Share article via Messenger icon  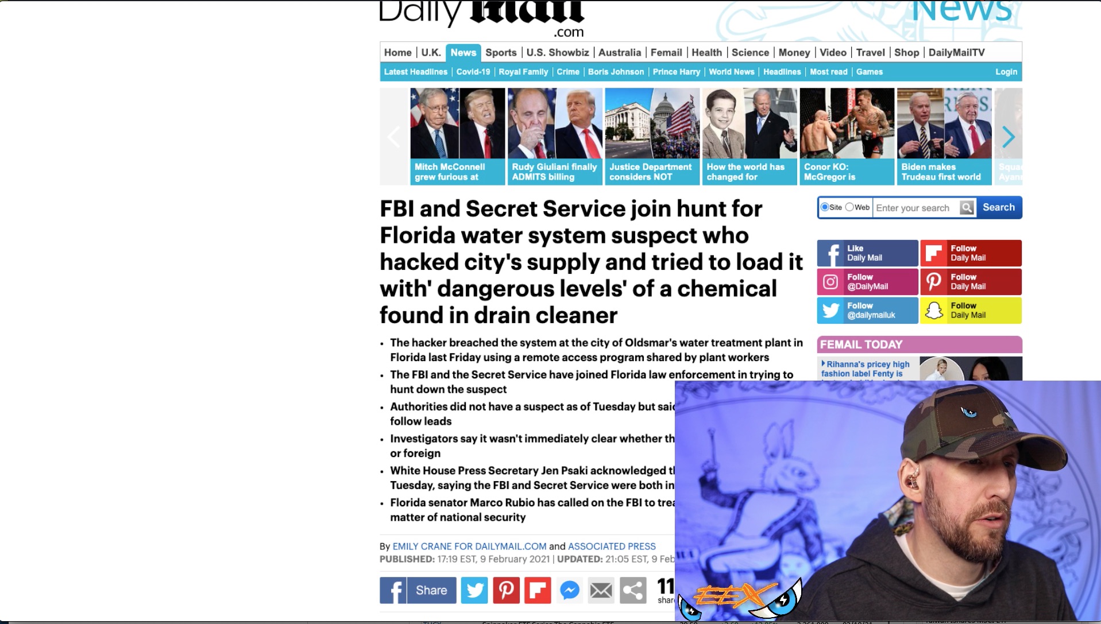point(569,590)
